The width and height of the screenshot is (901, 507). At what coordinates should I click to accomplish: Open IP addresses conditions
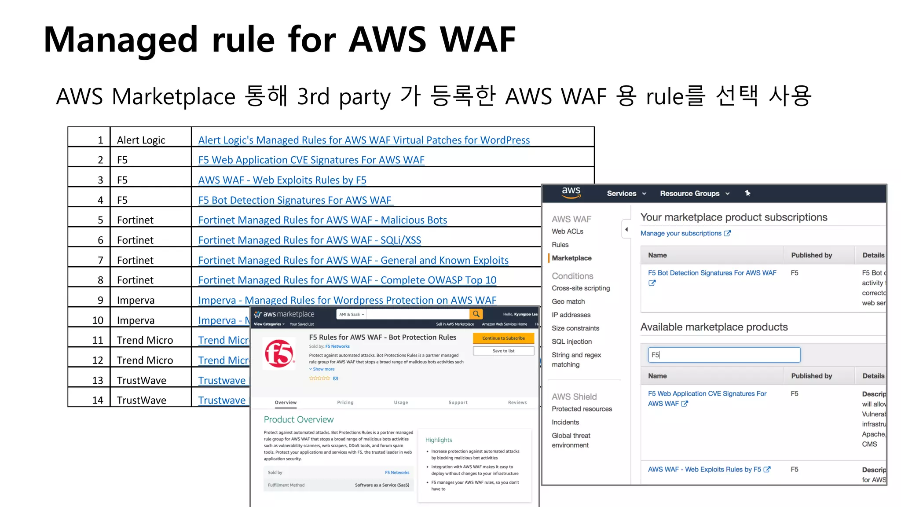pyautogui.click(x=571, y=315)
